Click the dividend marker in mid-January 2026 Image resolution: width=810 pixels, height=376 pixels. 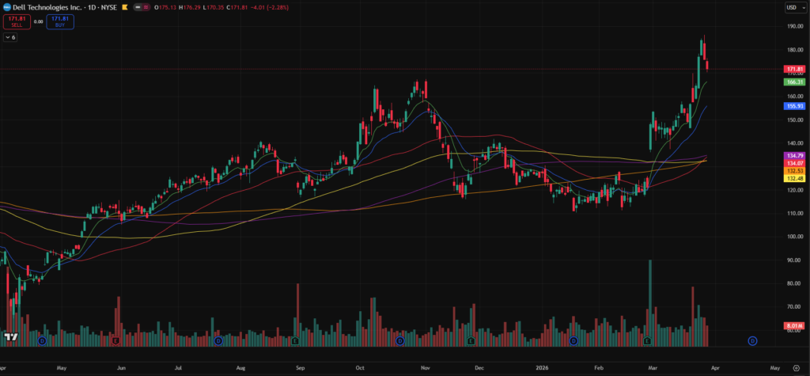pos(573,340)
